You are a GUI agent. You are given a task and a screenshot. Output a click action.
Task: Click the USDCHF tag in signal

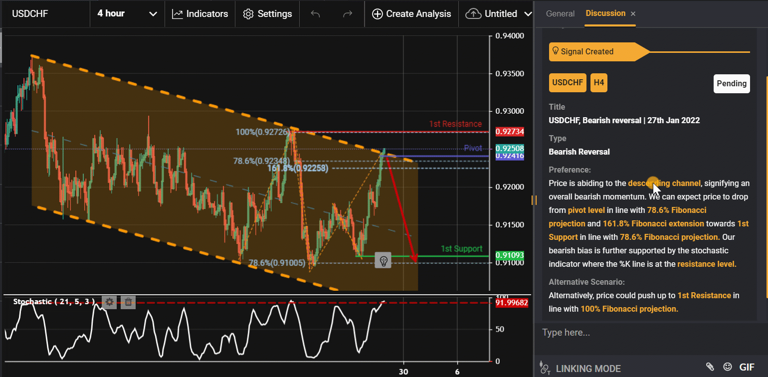pyautogui.click(x=568, y=83)
